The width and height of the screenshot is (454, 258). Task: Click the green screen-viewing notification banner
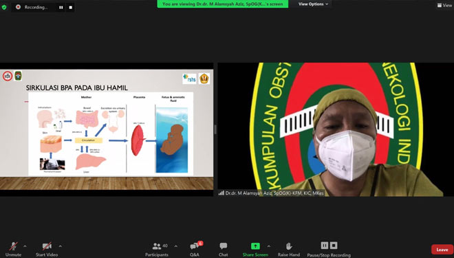click(x=223, y=4)
